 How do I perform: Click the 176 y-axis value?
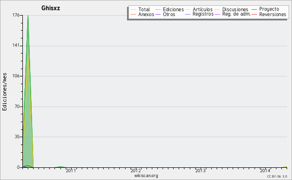16,15
